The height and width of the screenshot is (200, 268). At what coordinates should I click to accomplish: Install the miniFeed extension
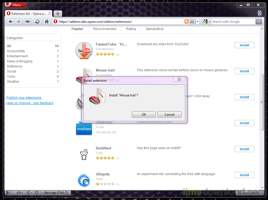coord(244,123)
